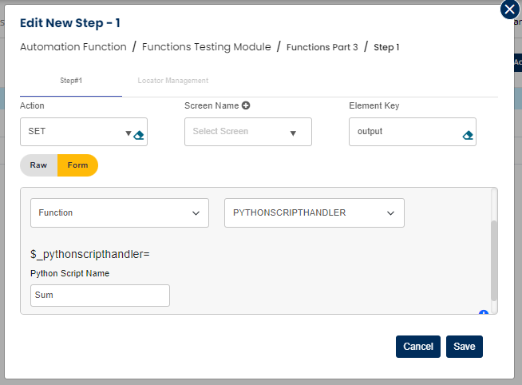Open the Action dropdown showing SET
Viewport: 522px width, 385px height.
[76, 132]
